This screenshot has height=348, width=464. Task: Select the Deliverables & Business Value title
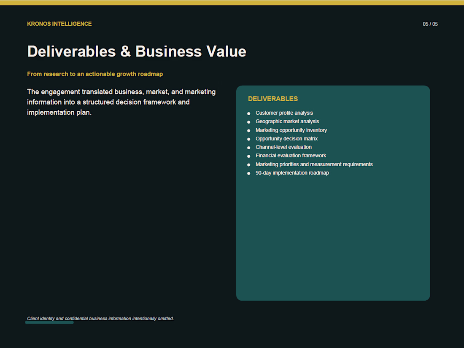137,51
